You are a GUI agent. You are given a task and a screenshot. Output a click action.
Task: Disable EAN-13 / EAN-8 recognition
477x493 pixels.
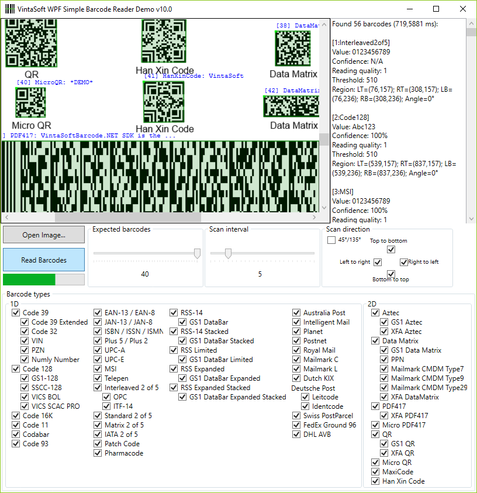[98, 312]
